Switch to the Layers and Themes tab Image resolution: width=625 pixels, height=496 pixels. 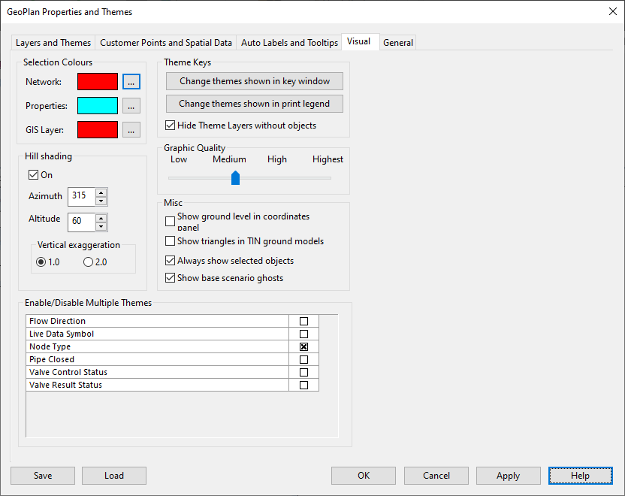tap(53, 43)
